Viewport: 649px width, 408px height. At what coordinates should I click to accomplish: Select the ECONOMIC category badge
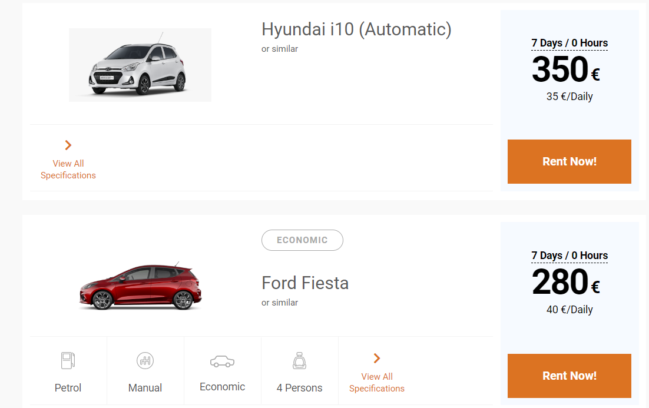(x=302, y=240)
